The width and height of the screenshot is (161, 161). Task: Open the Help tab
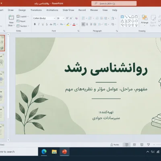click(x=115, y=10)
